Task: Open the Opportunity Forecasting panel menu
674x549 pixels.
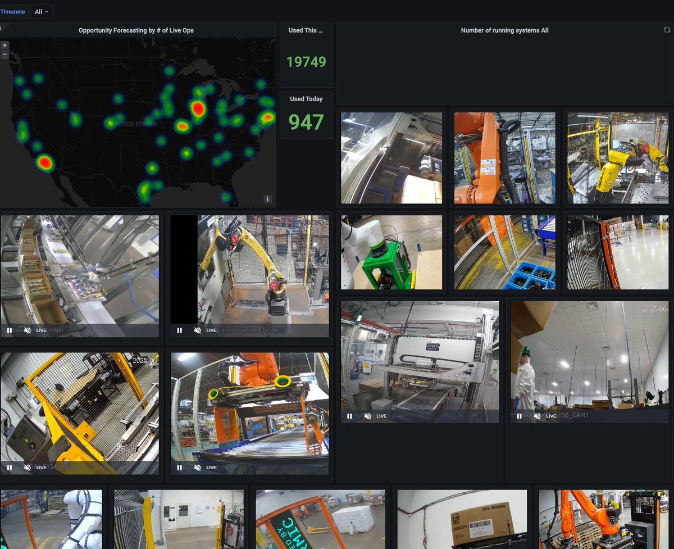Action: [x=136, y=30]
